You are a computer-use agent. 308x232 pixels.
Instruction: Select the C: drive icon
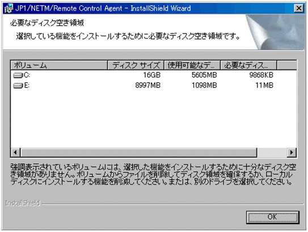point(18,75)
